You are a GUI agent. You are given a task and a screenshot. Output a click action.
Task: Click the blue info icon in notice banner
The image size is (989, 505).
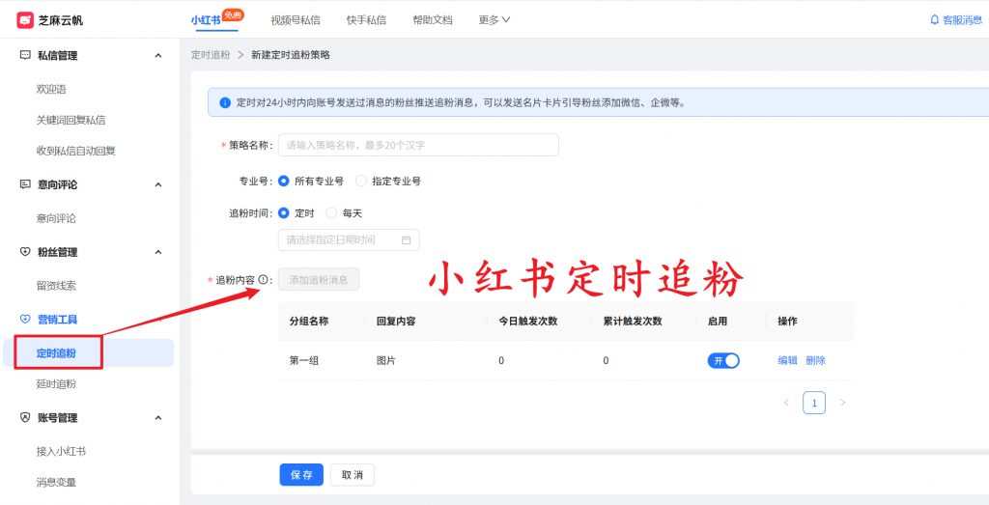point(224,102)
